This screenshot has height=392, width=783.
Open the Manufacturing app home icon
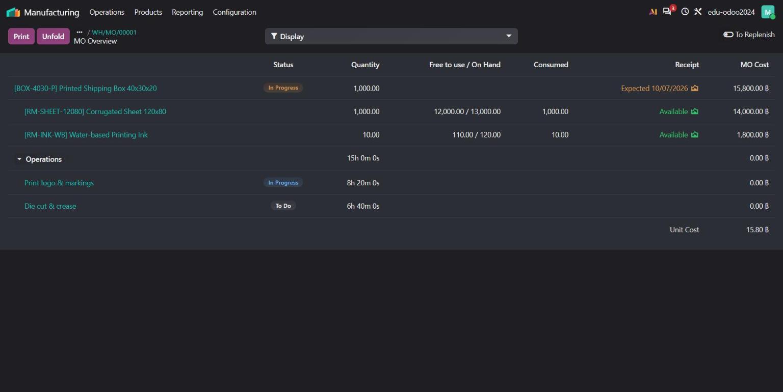pyautogui.click(x=13, y=12)
